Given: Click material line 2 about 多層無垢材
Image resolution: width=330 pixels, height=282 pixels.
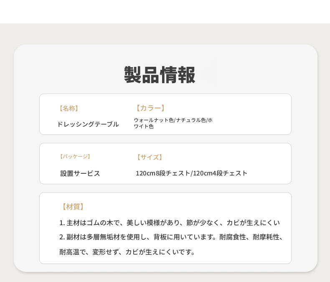Looking at the screenshot, I should click(171, 237).
